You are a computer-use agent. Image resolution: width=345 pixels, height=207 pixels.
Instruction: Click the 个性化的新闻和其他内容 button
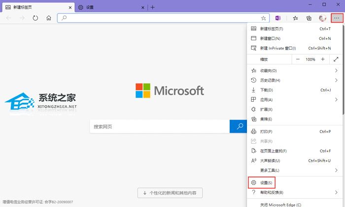pyautogui.click(x=170, y=193)
